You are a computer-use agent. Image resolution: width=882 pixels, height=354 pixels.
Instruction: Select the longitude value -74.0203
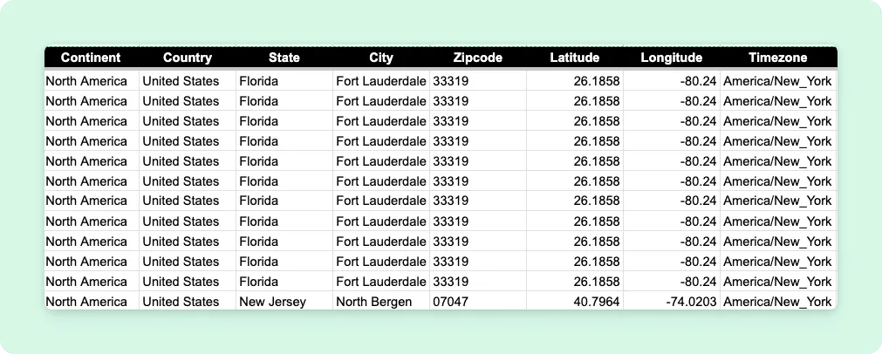(x=672, y=302)
